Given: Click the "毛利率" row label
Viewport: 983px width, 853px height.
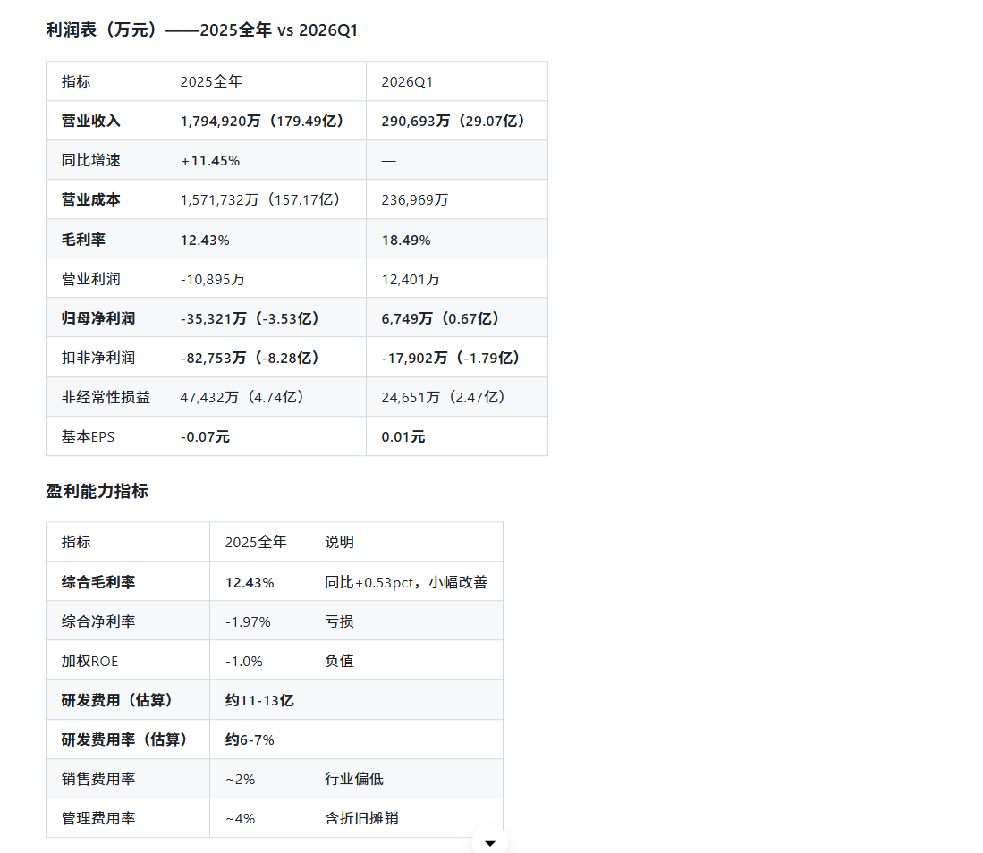Looking at the screenshot, I should 83,240.
